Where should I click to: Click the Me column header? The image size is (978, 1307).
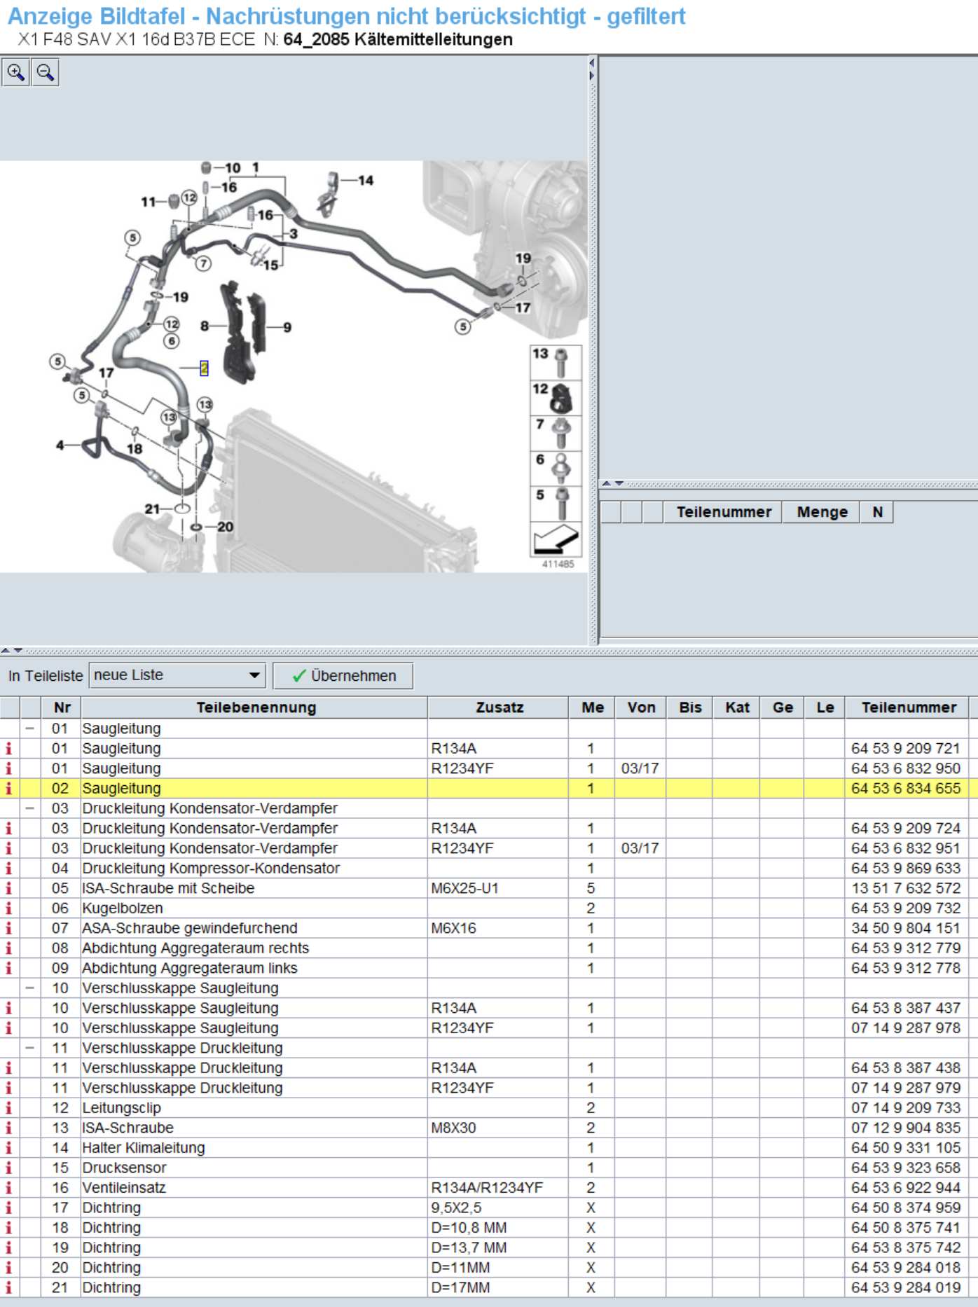click(592, 707)
